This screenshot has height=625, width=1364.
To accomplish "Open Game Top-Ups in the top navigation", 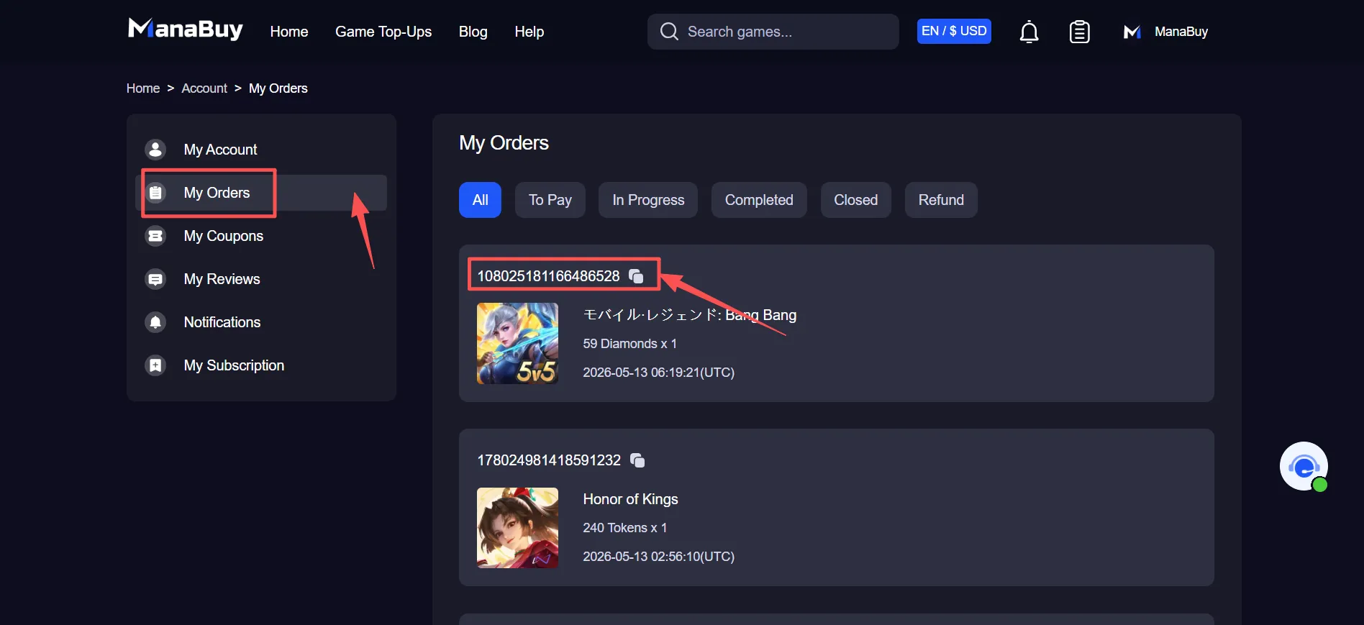I will pos(383,32).
